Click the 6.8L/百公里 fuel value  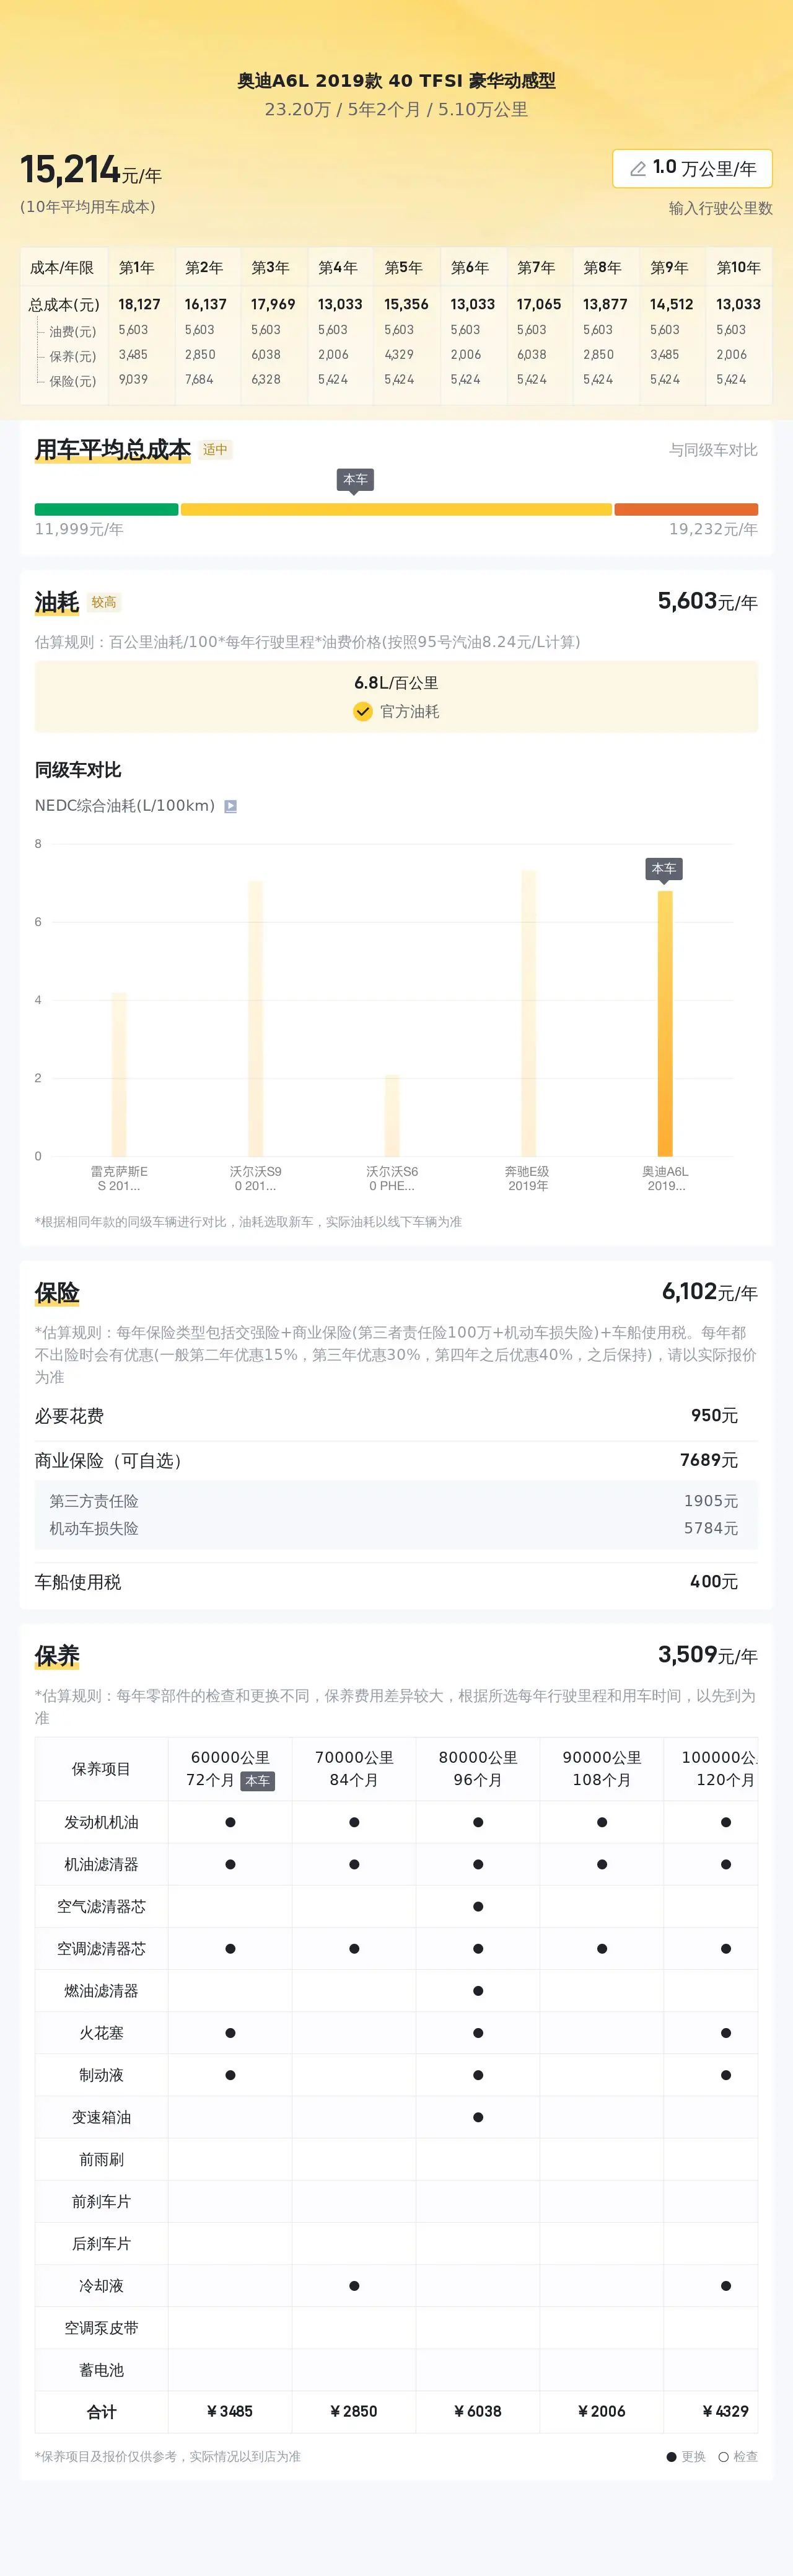pyautogui.click(x=396, y=683)
